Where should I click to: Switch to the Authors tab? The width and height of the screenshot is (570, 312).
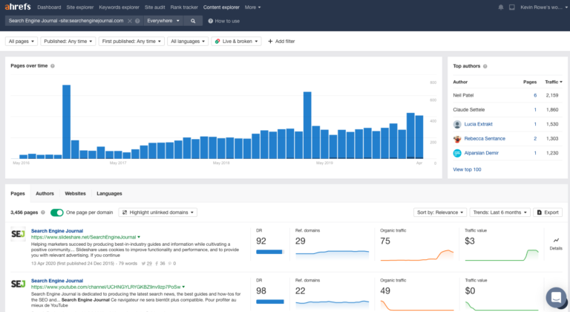[x=45, y=194]
